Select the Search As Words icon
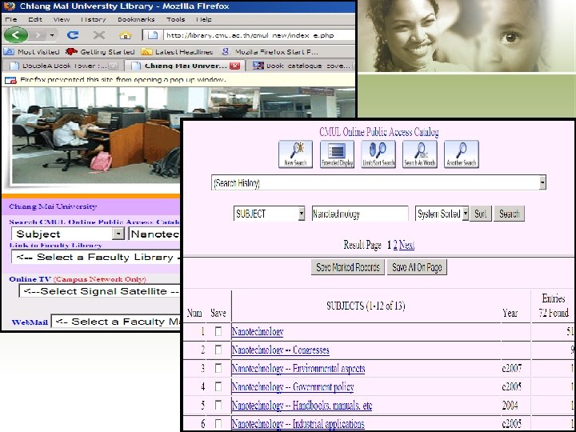This screenshot has height=432, width=576. pyautogui.click(x=420, y=154)
